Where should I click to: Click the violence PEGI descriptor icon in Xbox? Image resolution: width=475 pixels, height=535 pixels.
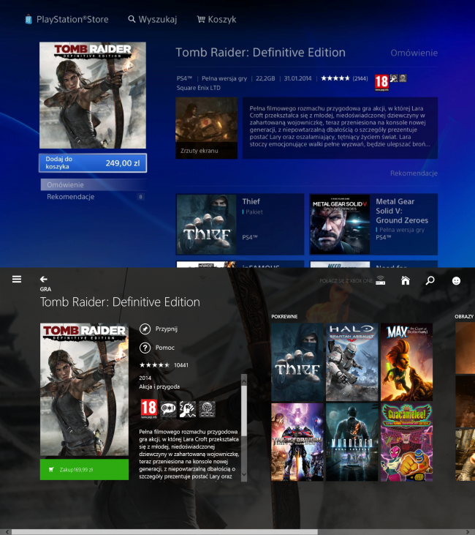coord(187,409)
